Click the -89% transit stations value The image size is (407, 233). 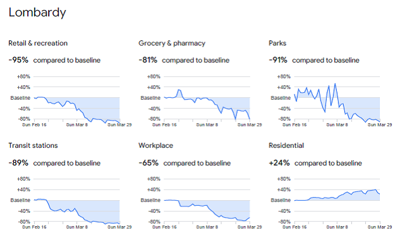[x=18, y=163]
